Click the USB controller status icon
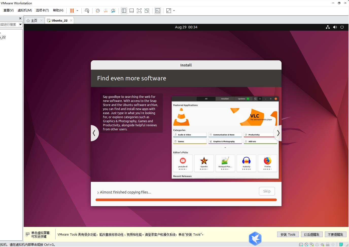This screenshot has height=247, width=349. point(328,245)
